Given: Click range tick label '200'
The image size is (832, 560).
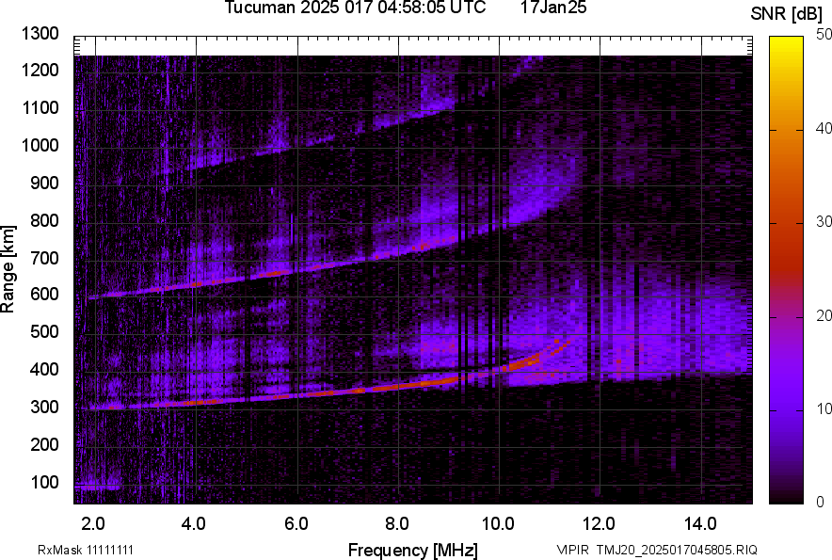Looking at the screenshot, I should point(44,444).
